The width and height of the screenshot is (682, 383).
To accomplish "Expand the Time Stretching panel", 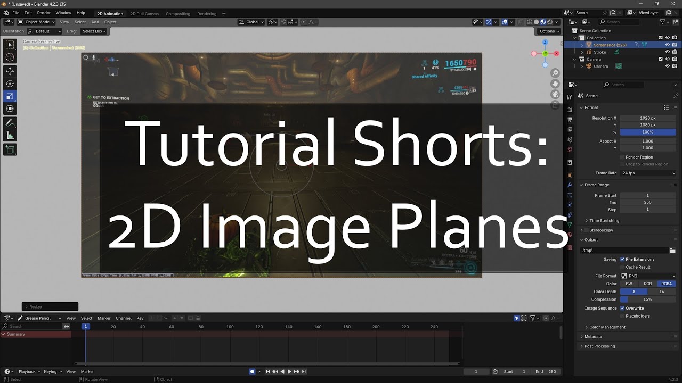I will [604, 221].
